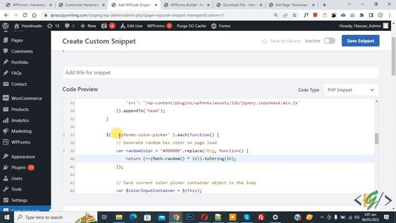The width and height of the screenshot is (396, 223).
Task: Click the Save Snippet button
Action: click(x=360, y=41)
